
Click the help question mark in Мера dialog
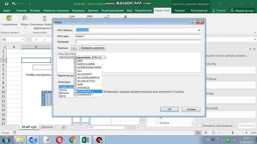click(x=192, y=22)
